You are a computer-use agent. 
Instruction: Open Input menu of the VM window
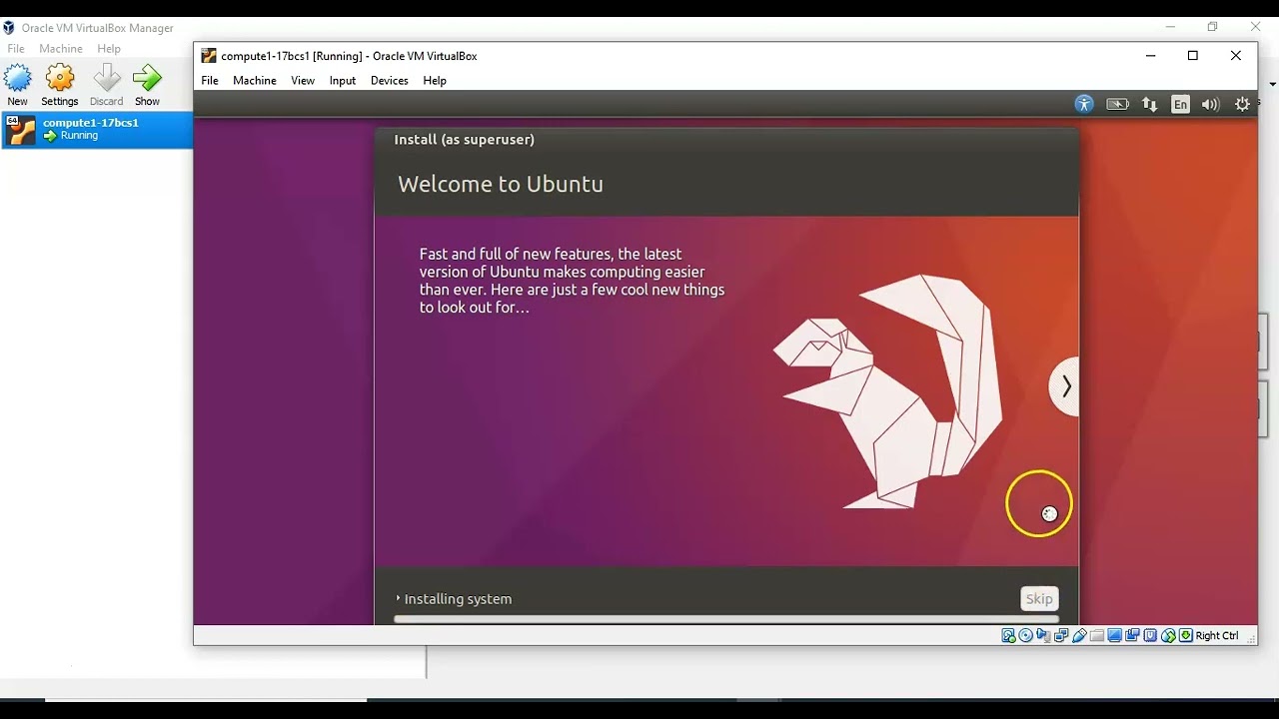coord(343,81)
